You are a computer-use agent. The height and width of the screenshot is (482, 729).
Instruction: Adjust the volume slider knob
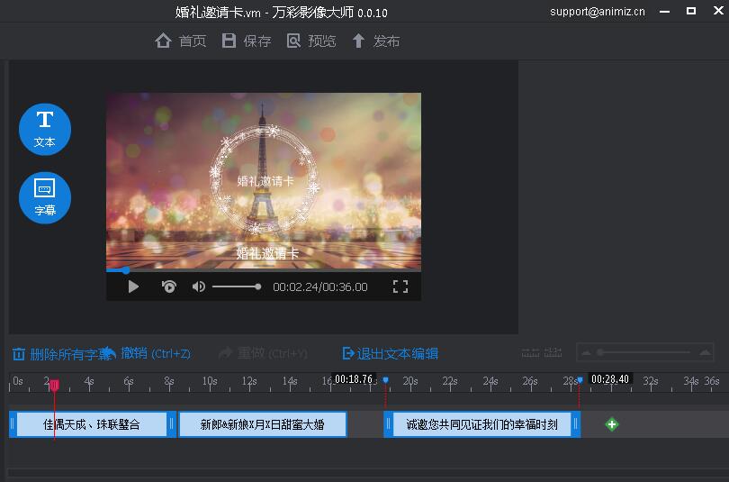tap(258, 286)
